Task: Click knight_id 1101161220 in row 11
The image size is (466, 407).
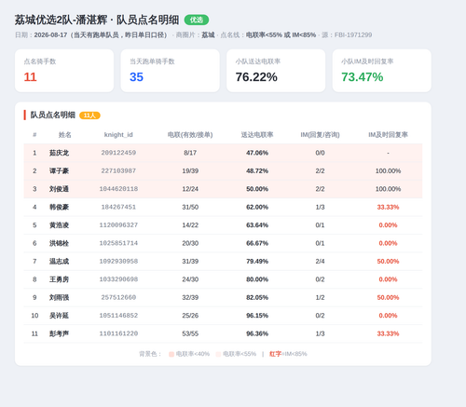Action: tap(118, 333)
